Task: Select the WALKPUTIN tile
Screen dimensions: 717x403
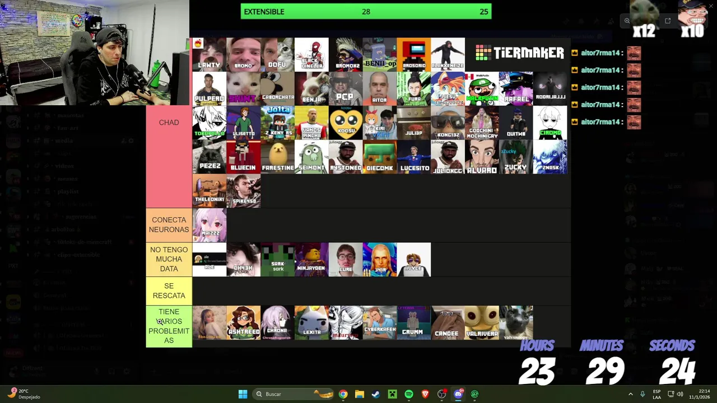Action: tap(482, 88)
